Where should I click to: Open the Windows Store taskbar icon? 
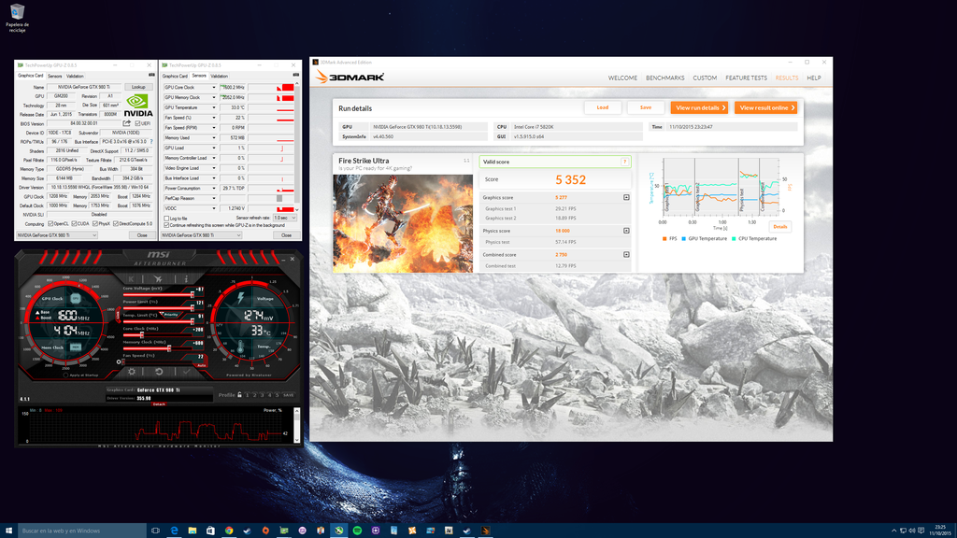coord(210,531)
